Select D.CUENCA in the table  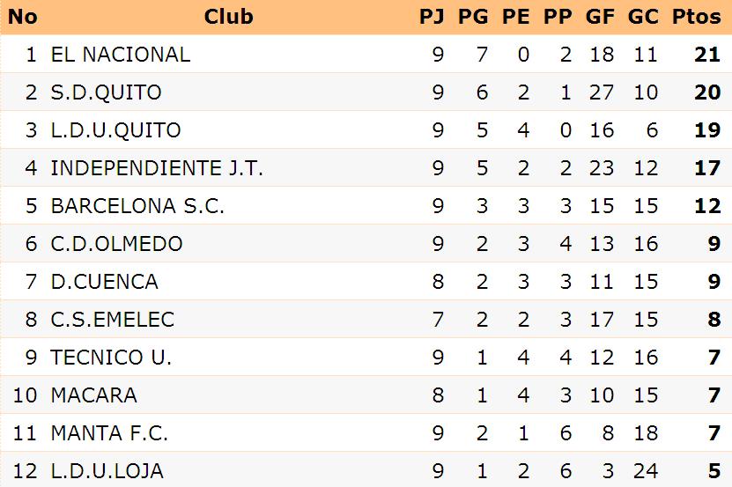click(x=105, y=282)
